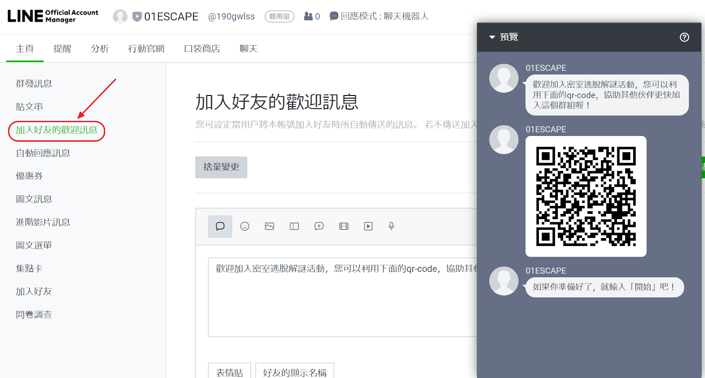Go to the 口袋商店 tab
Screen dimensions: 705x378
tap(202, 48)
